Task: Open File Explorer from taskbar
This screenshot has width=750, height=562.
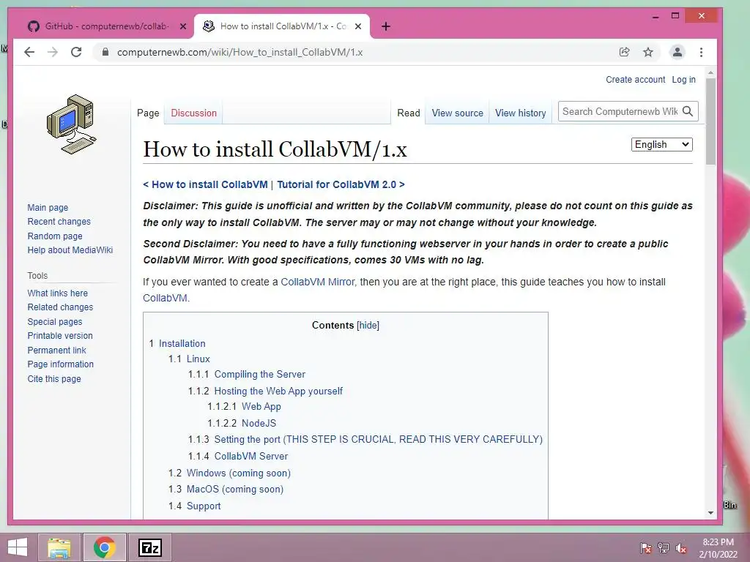Action: (x=59, y=547)
